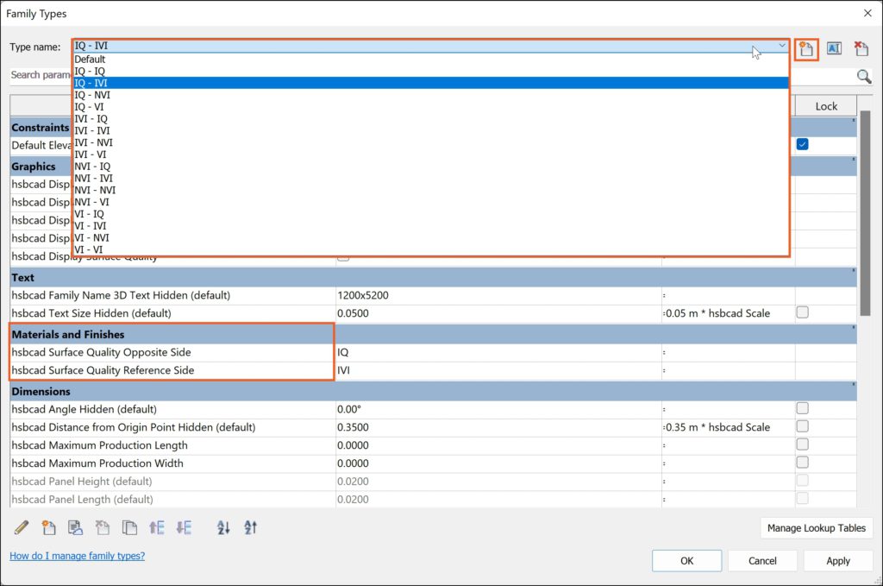883x586 pixels.
Task: Collapse the Materials and Finishes group
Action: click(x=853, y=328)
